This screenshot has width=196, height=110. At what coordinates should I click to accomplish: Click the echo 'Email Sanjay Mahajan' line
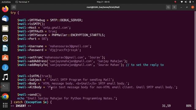67,98
